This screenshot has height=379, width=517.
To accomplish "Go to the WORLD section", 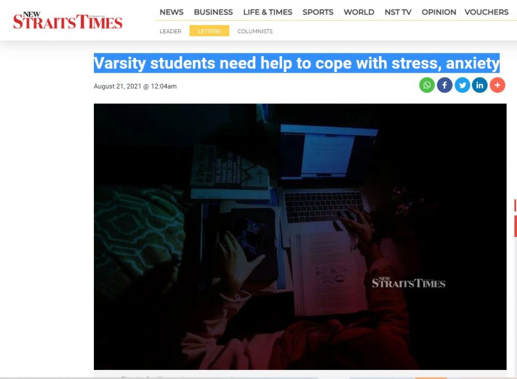I will pos(359,12).
